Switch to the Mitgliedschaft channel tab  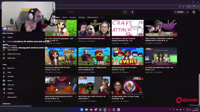[92, 17]
